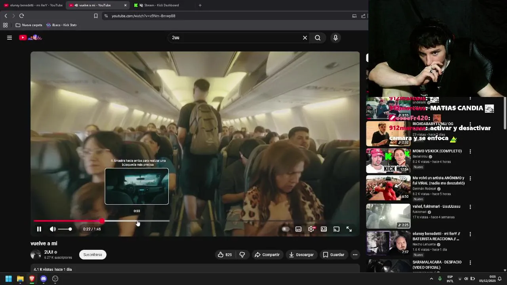This screenshot has width=507, height=285.
Task: Open the Nueva carpeta bookmarks folder
Action: point(29,25)
